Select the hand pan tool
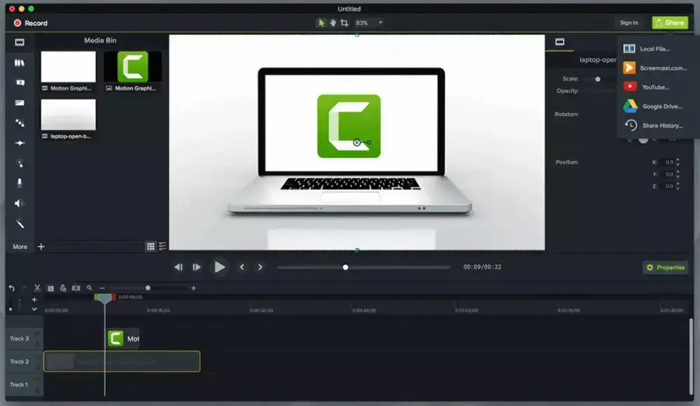This screenshot has height=406, width=700. [x=333, y=23]
